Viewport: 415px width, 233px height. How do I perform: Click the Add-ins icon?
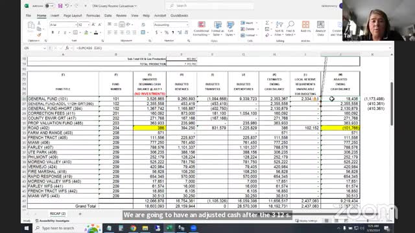(305, 27)
